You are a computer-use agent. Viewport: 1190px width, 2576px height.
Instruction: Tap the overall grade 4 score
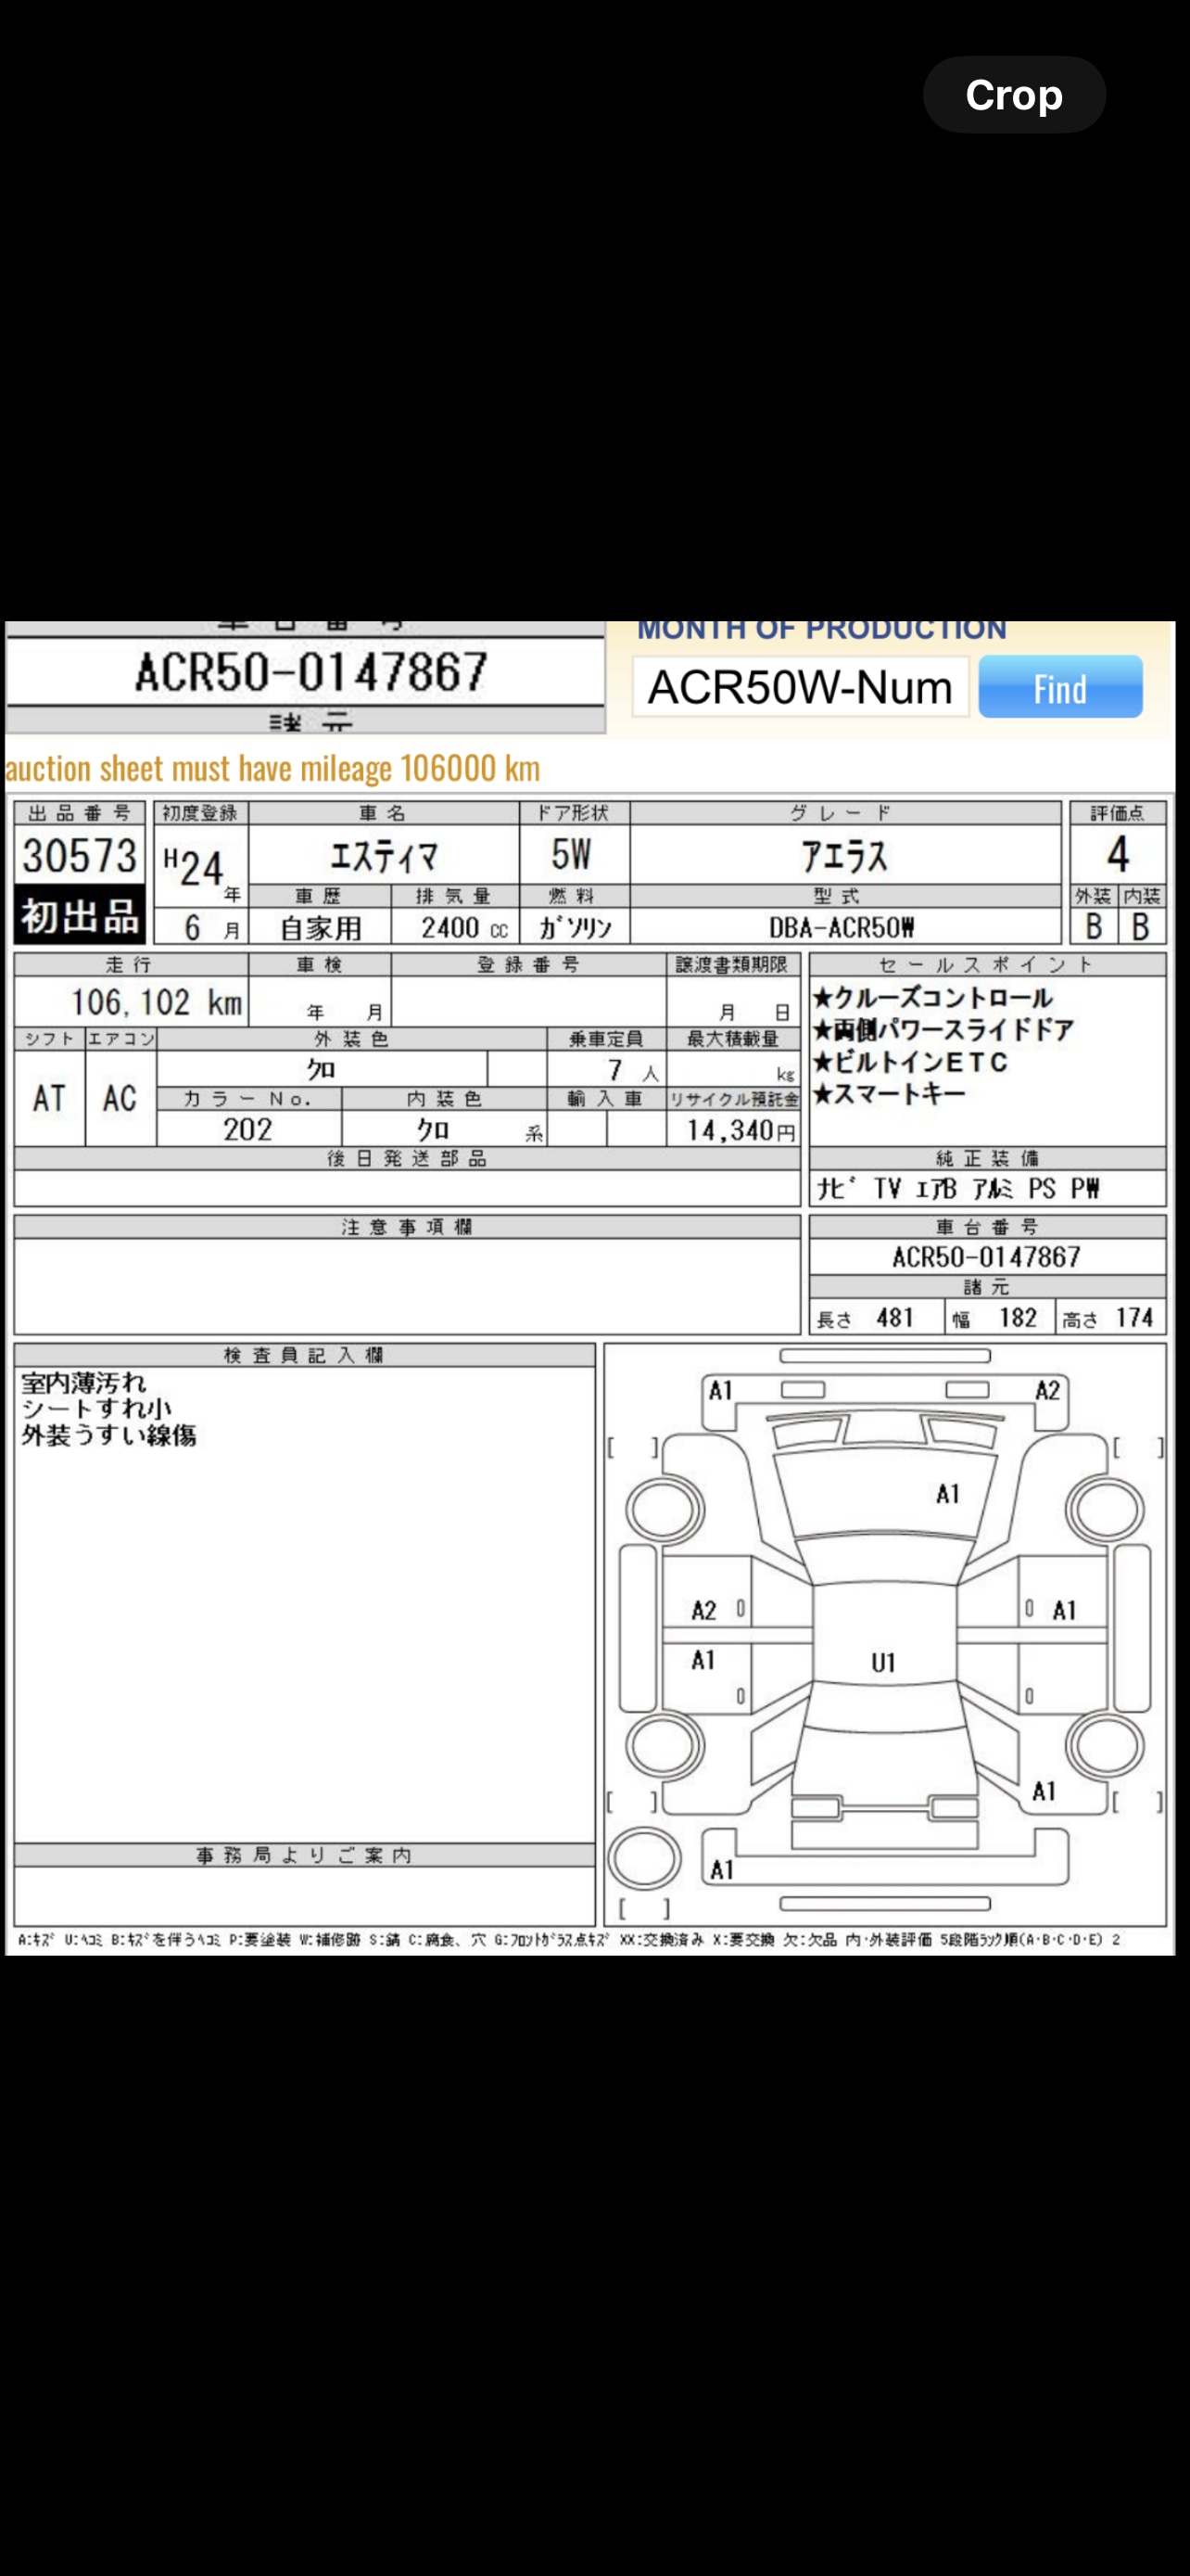[1117, 855]
